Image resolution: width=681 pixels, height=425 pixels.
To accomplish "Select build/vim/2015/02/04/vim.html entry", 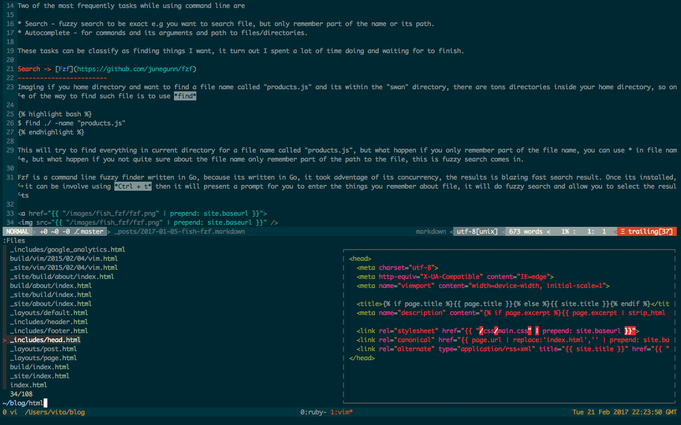I will pyautogui.click(x=64, y=258).
